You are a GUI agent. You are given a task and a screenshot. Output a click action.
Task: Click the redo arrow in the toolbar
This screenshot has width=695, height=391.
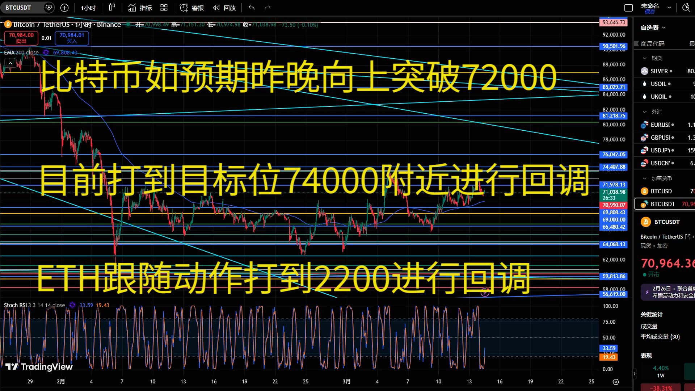267,8
